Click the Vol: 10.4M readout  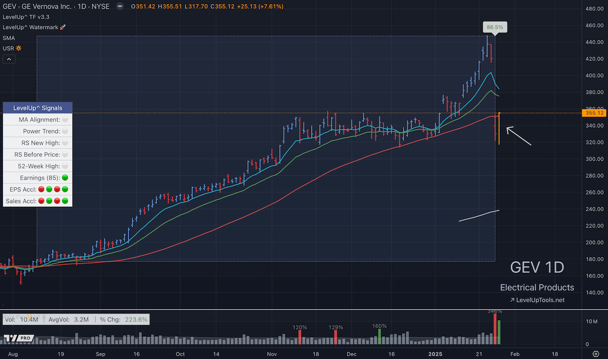(21, 319)
